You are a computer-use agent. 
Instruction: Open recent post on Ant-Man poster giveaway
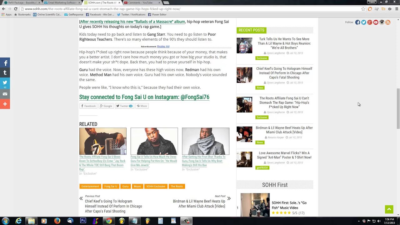pyautogui.click(x=284, y=155)
